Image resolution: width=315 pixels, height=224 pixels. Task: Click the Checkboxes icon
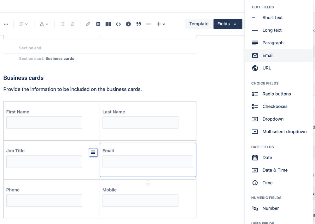[255, 107]
